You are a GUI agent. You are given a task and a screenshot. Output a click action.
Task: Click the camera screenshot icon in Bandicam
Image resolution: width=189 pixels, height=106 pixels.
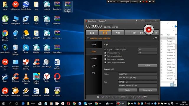[x=141, y=33]
